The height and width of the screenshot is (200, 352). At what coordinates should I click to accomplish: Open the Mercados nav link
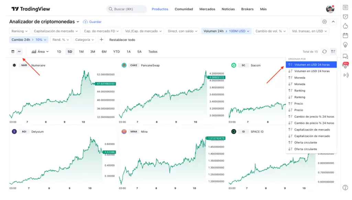point(207,9)
